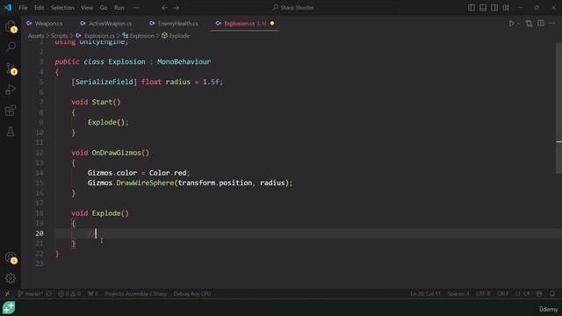
Task: Click the Ln 20, Col 11 indicator
Action: click(425, 293)
